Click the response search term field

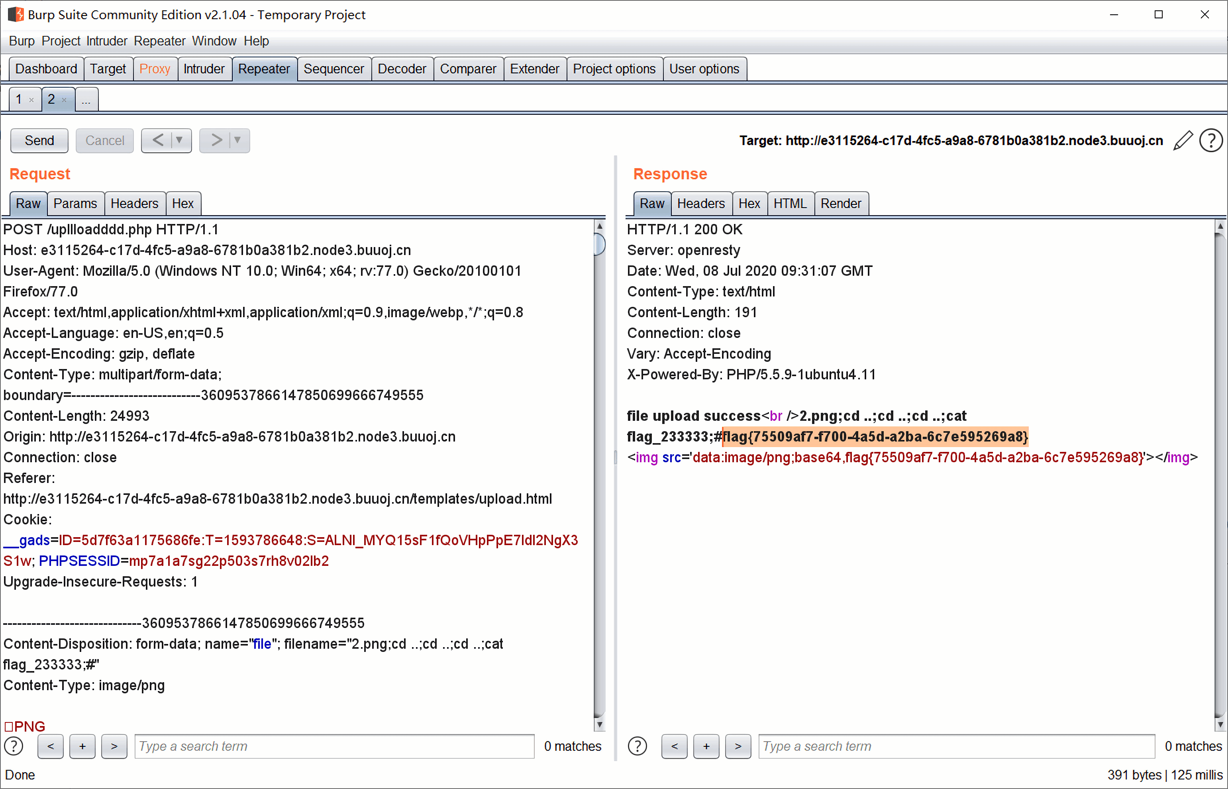coord(957,746)
